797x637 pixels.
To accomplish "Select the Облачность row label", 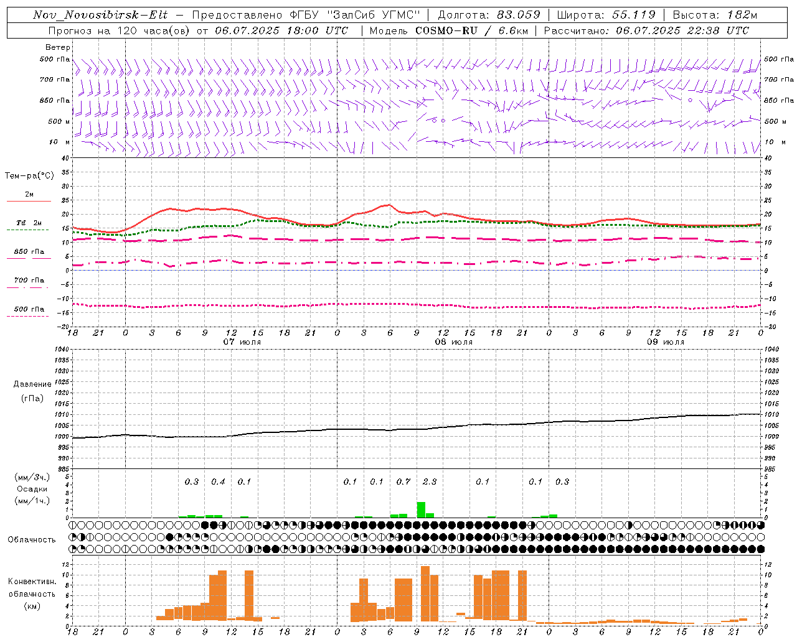I will coord(32,540).
